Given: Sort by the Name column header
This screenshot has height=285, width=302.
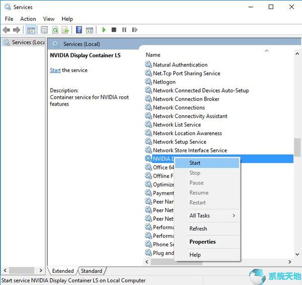Looking at the screenshot, I should click(153, 55).
